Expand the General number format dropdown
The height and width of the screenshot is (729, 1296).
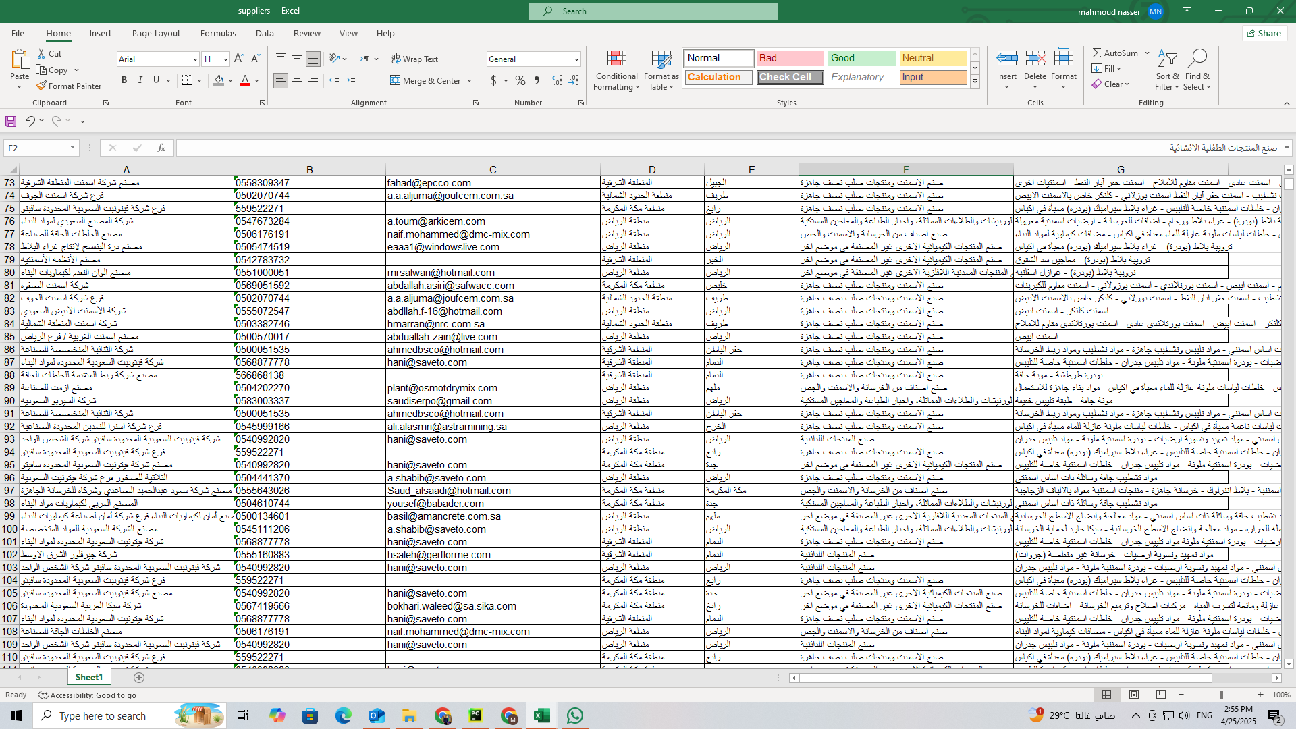pyautogui.click(x=576, y=59)
